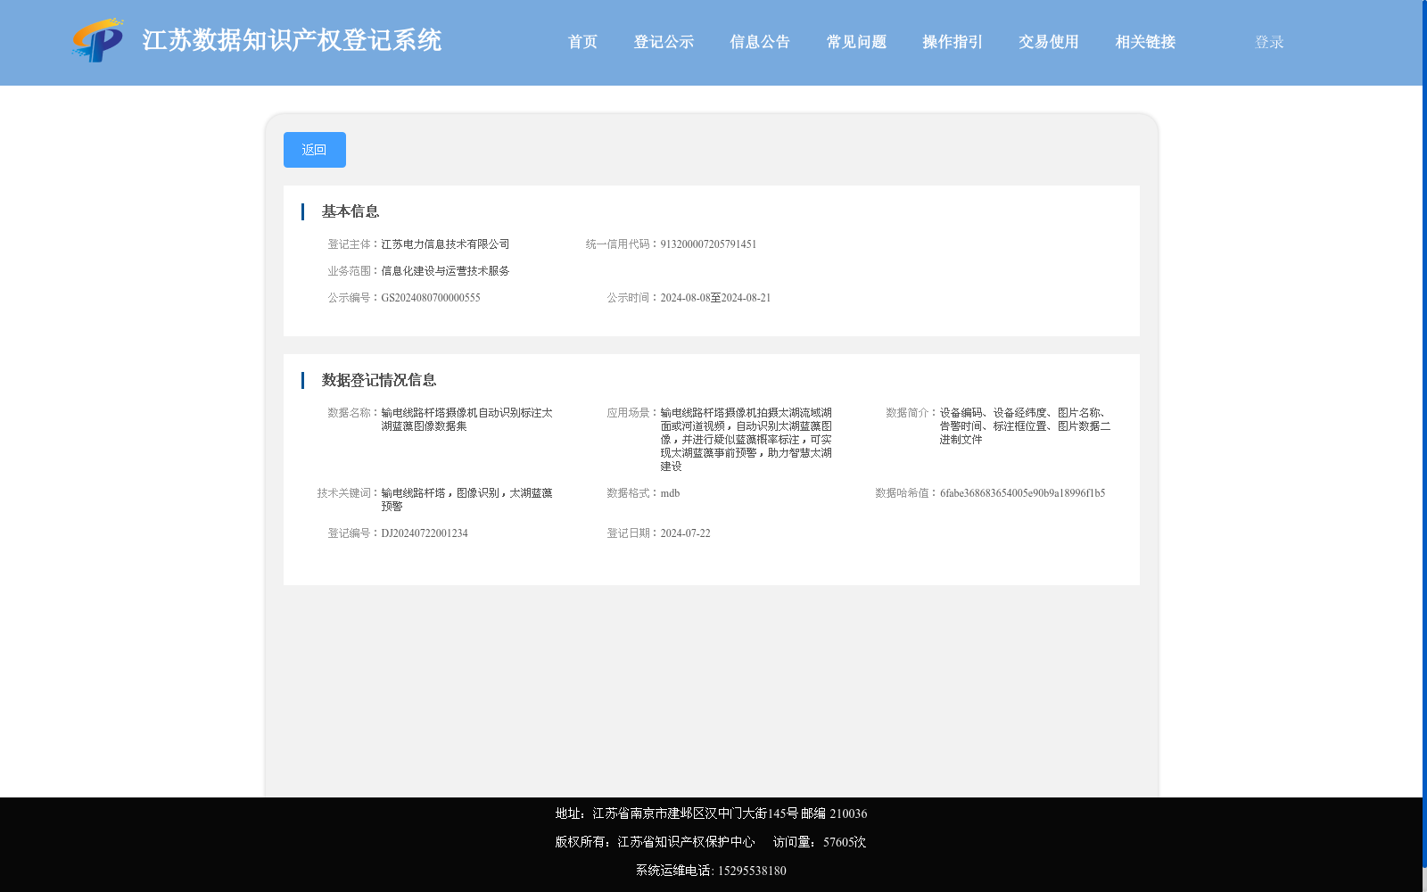Click the 登录 login link
This screenshot has height=892, width=1427.
(x=1269, y=42)
